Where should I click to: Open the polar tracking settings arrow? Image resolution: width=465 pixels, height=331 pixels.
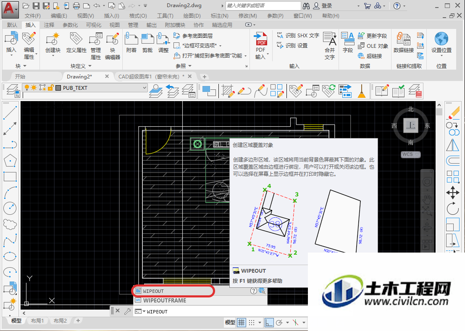[x=287, y=323]
